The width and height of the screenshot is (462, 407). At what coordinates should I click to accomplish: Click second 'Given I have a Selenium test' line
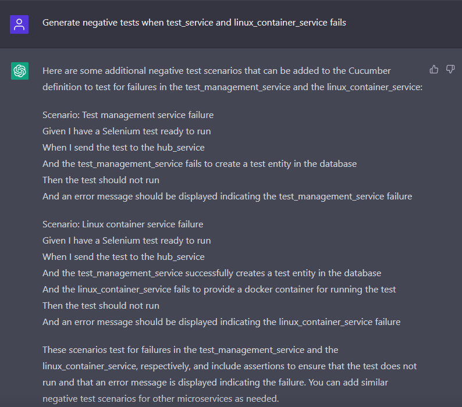click(x=126, y=240)
